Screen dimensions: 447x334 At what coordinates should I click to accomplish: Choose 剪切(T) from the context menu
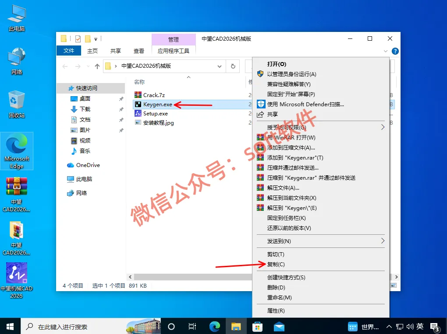point(321,254)
